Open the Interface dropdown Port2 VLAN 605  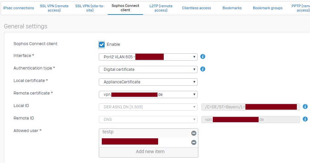[148, 57]
